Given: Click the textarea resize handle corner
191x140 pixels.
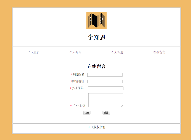Looking at the screenshot, I should (122, 106).
